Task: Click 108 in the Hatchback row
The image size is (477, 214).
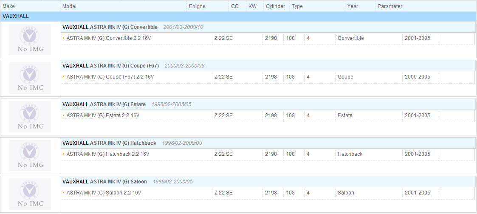Action: (x=290, y=154)
